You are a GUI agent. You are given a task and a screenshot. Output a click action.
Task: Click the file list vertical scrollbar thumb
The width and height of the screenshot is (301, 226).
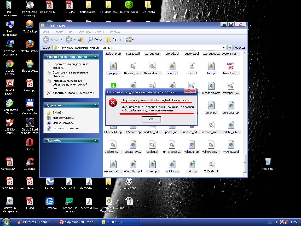point(245,163)
